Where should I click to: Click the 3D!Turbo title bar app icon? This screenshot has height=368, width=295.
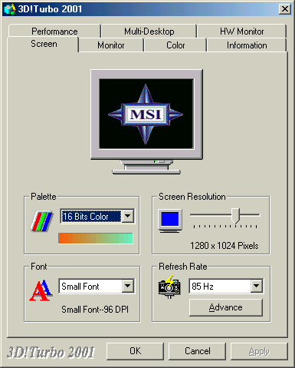click(x=9, y=9)
